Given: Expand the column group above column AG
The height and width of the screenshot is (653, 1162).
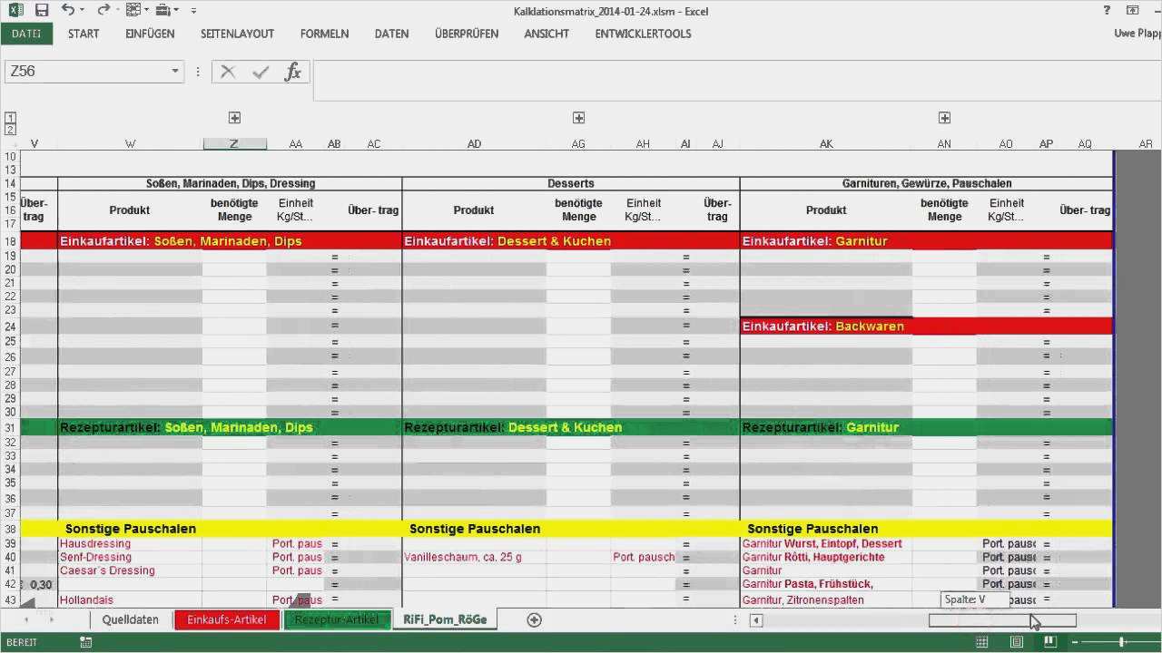Looking at the screenshot, I should point(578,118).
